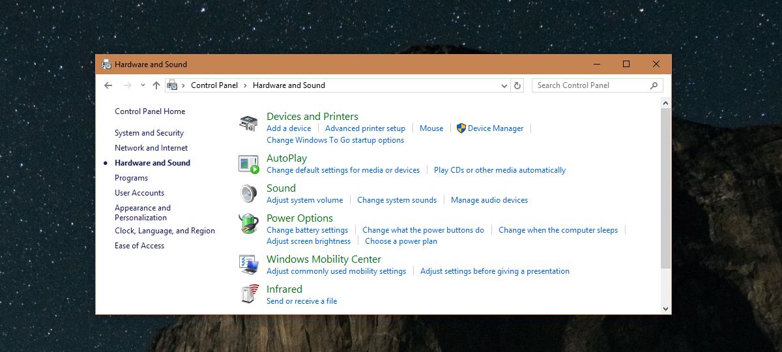Open the AutoPlay heading link
Image resolution: width=782 pixels, height=352 pixels.
[x=287, y=158]
